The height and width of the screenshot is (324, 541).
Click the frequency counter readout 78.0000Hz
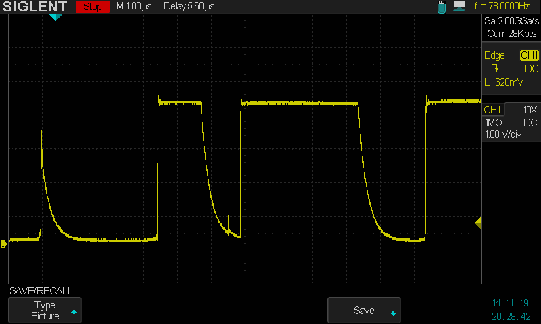click(507, 7)
